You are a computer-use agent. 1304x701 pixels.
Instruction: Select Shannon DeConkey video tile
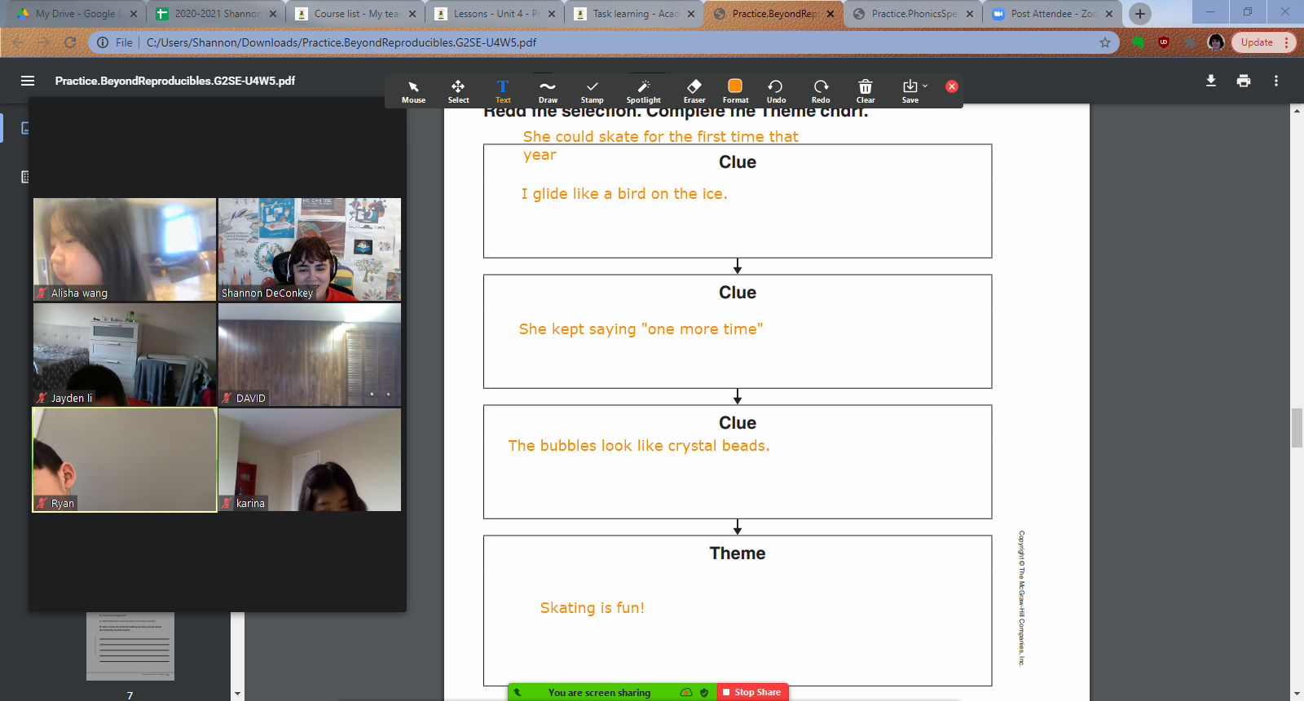310,249
